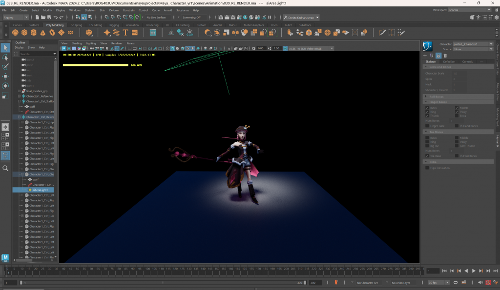Toggle the Toe-Base checkbox
Viewport: 500px width, 290px height.
427,156
